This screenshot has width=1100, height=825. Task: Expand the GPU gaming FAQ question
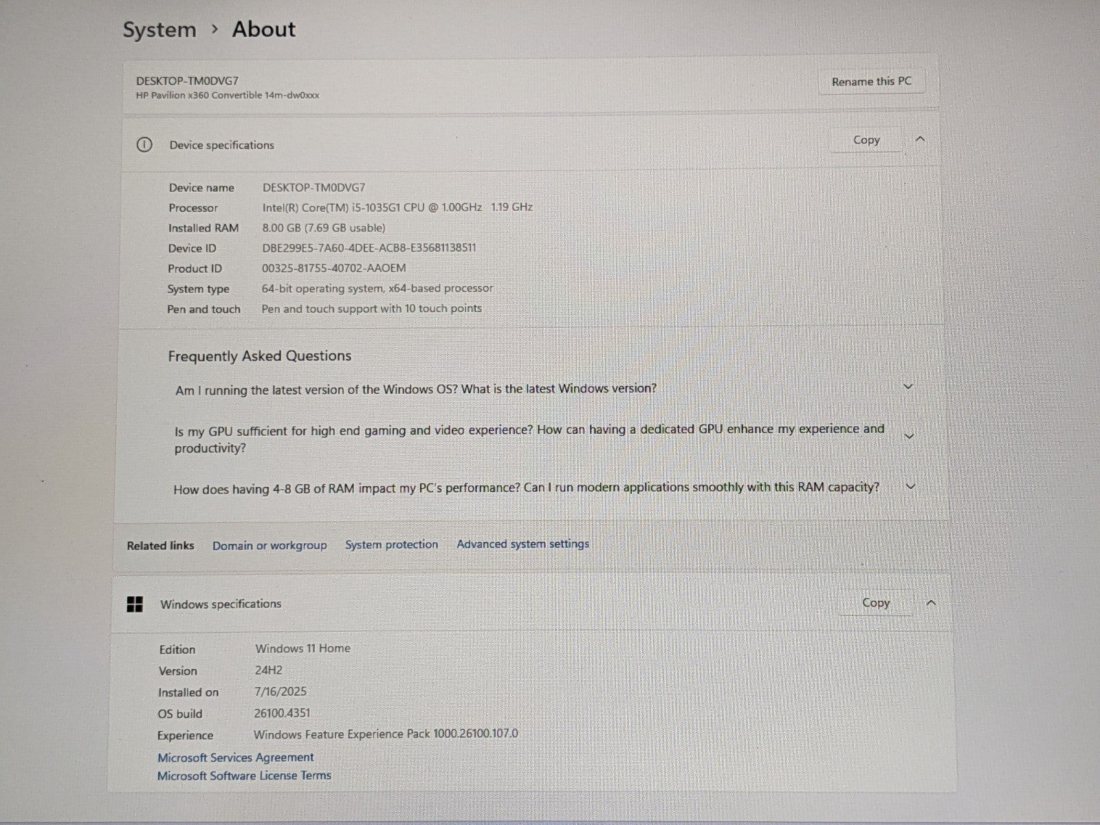point(909,437)
